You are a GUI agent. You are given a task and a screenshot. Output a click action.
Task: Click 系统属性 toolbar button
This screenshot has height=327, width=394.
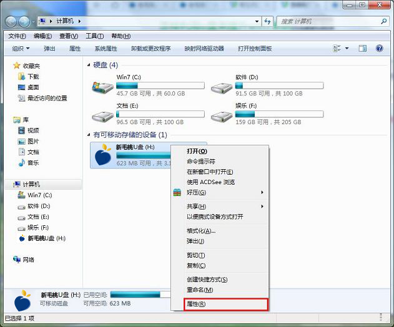106,49
